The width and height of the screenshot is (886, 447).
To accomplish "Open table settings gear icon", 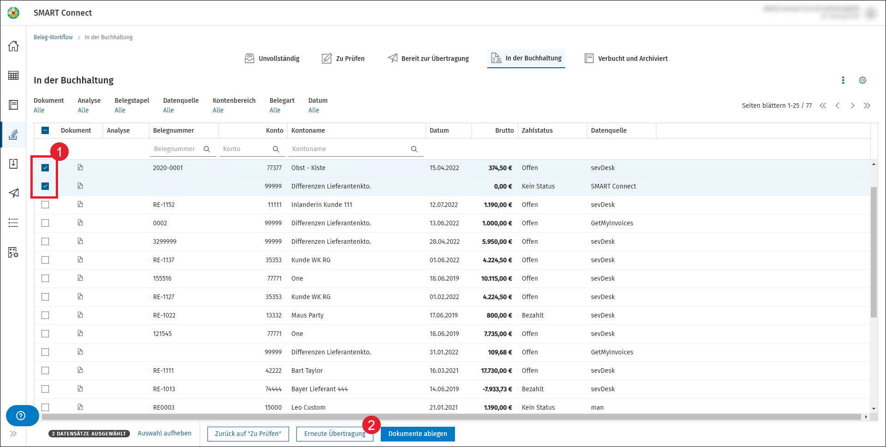I will point(862,80).
